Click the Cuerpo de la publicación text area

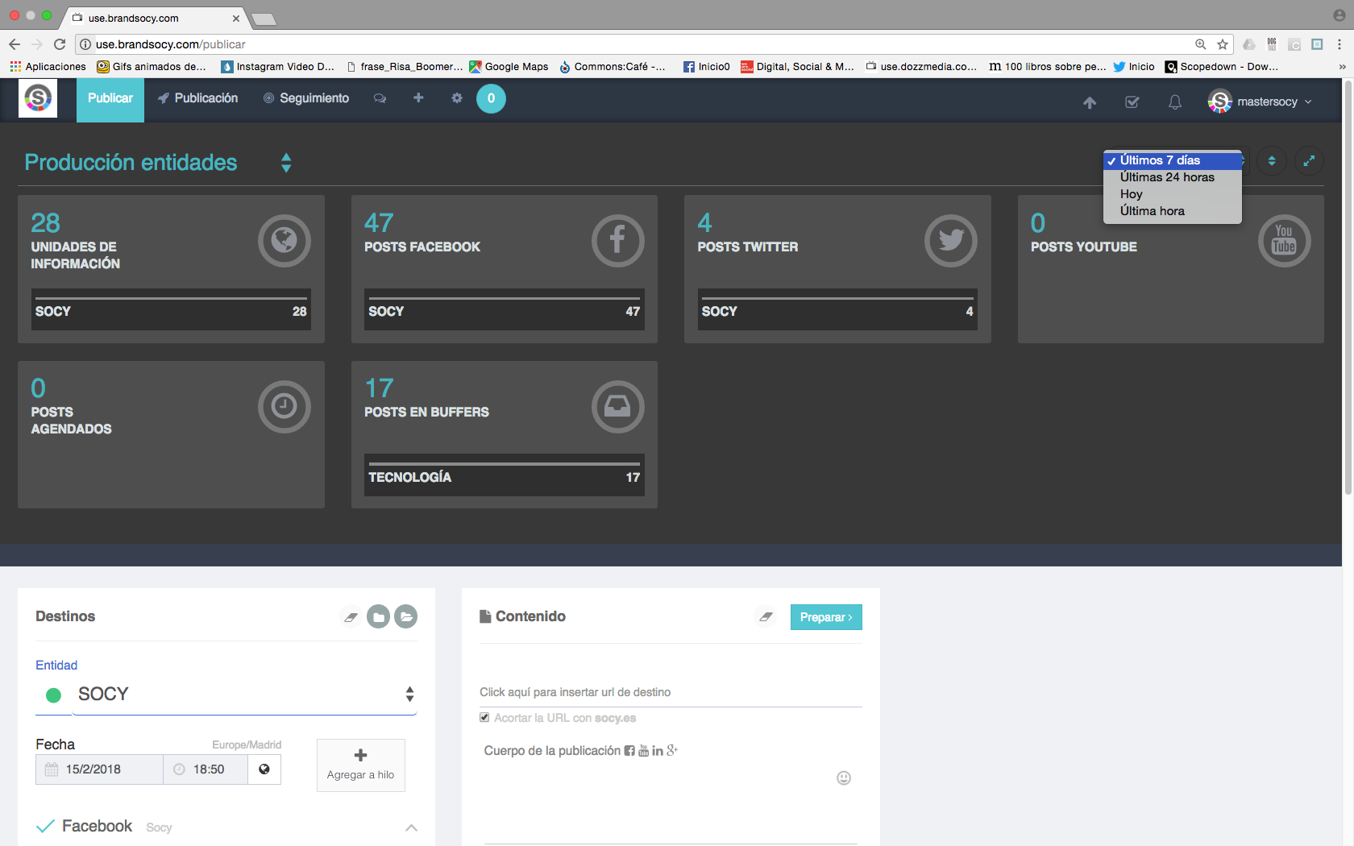coord(671,794)
